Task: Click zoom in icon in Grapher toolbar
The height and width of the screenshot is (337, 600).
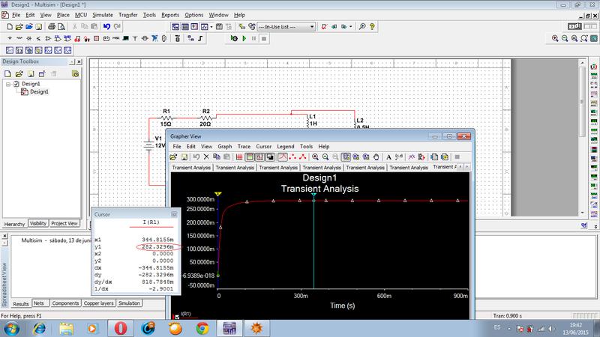Action: 316,157
